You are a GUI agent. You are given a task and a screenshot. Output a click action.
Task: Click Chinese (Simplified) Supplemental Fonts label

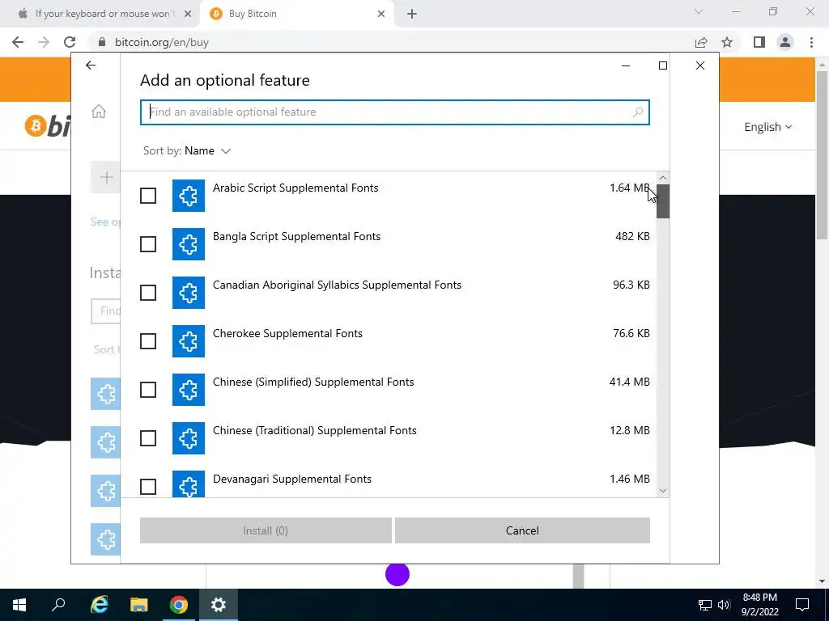313,382
